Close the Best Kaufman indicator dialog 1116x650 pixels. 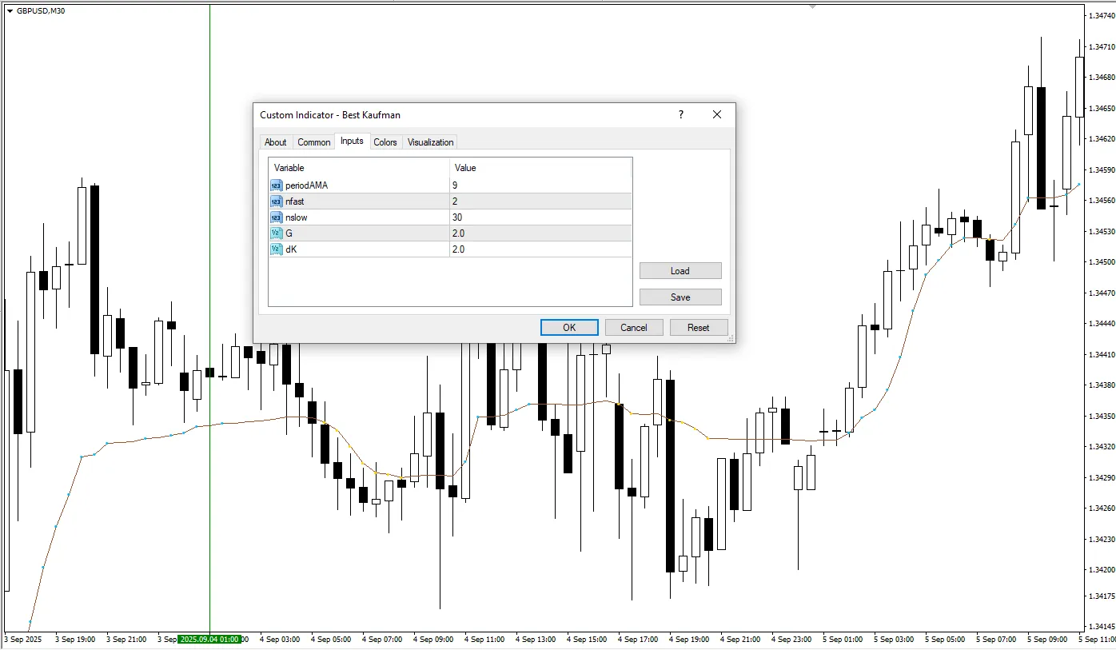[x=717, y=115]
